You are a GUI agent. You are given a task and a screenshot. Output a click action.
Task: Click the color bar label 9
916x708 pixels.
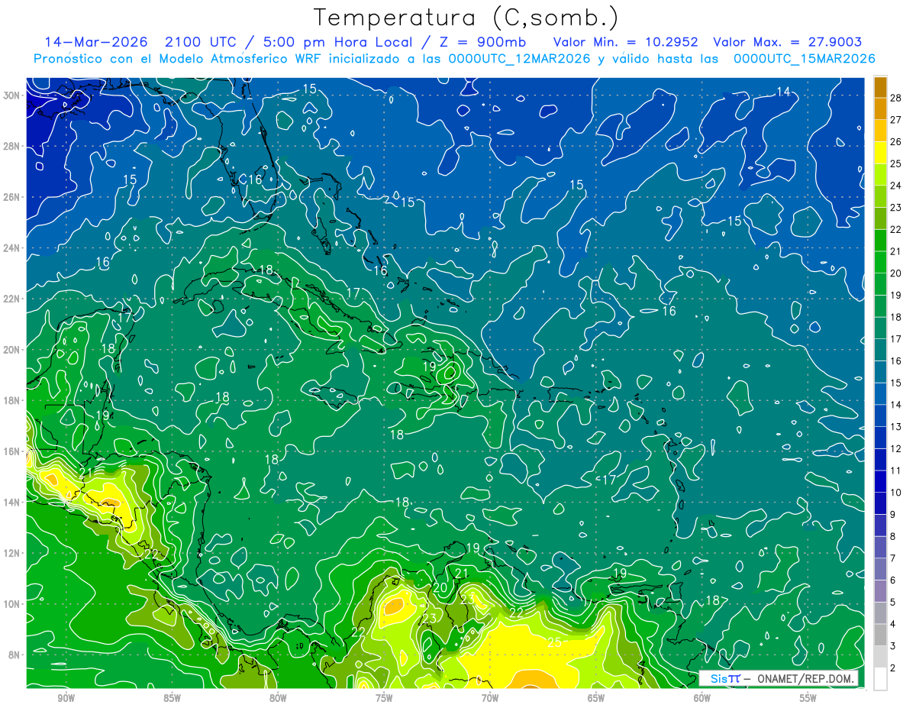pos(893,514)
